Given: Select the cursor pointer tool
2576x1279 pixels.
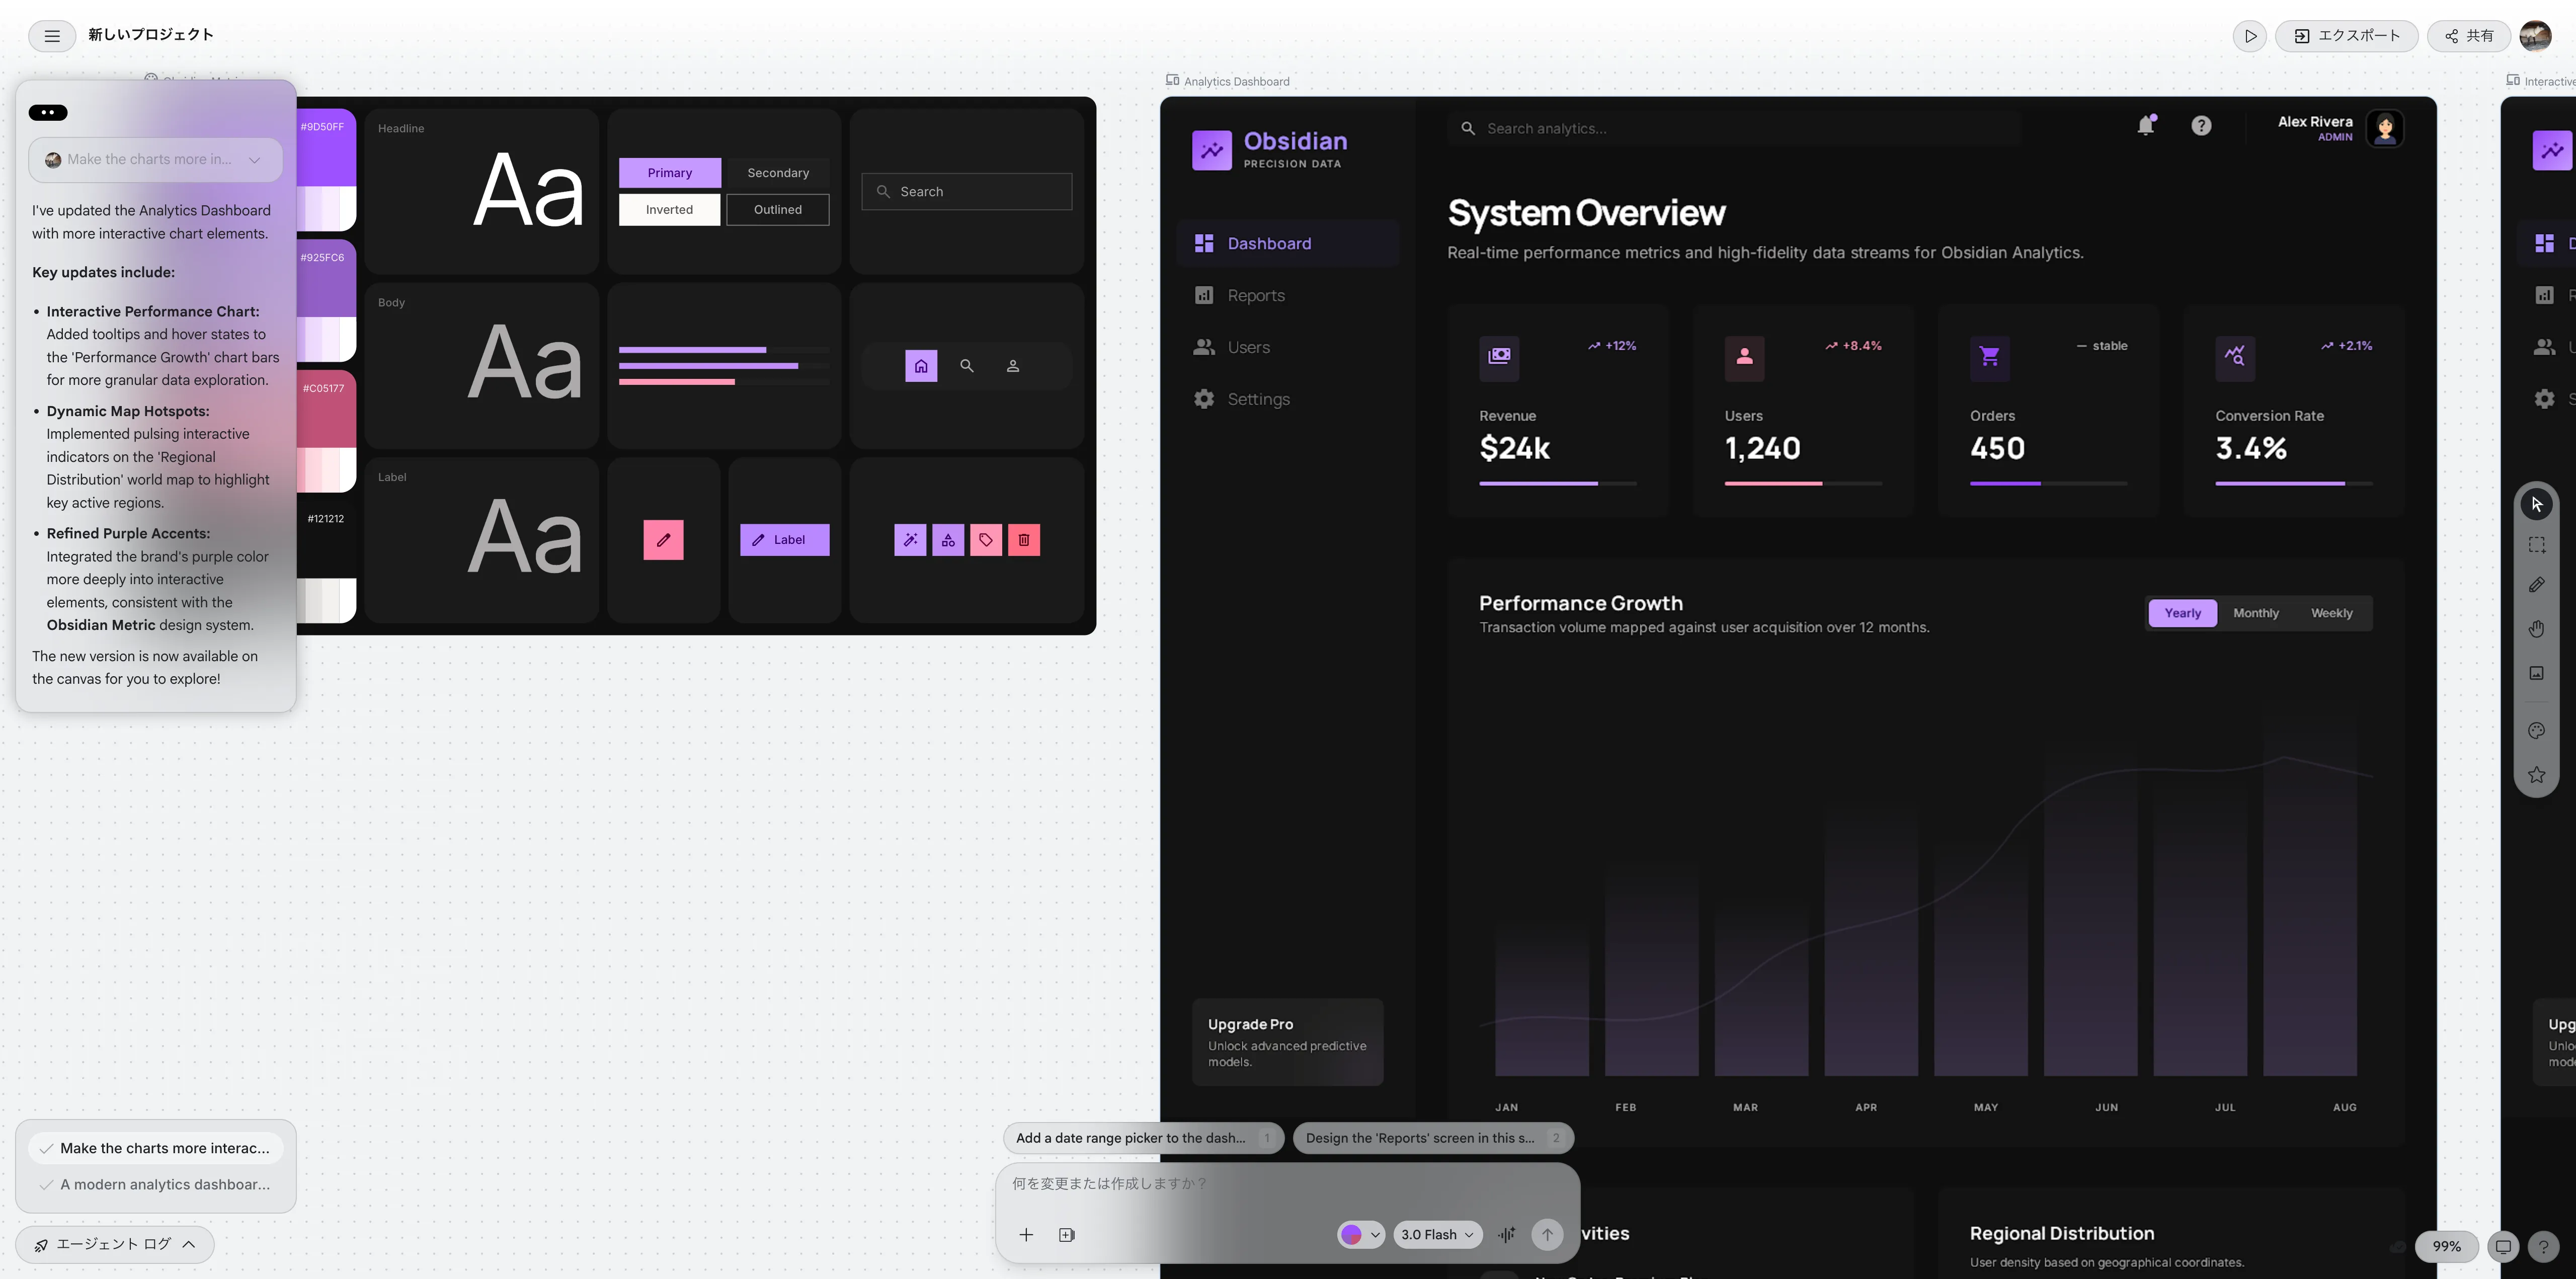Looking at the screenshot, I should click(2536, 504).
